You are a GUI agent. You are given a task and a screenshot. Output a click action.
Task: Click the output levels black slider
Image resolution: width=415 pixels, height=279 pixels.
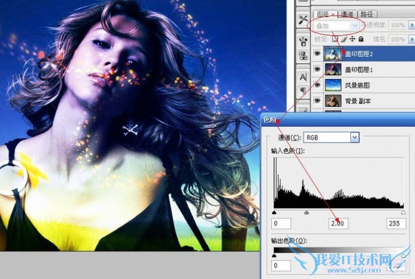click(274, 255)
